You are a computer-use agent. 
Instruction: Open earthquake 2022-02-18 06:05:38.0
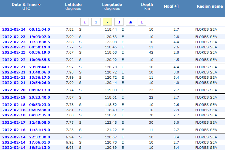[26, 110]
